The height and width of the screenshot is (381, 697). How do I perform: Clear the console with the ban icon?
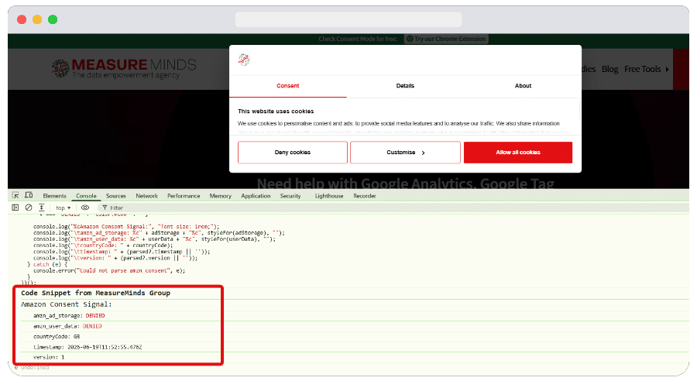click(x=29, y=208)
